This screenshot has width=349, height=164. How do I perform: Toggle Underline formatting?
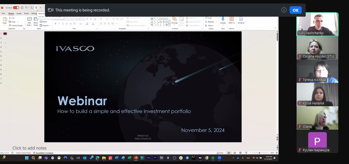click(x=63, y=24)
